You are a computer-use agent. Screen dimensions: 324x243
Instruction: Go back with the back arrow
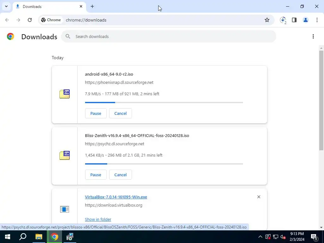coord(7,20)
